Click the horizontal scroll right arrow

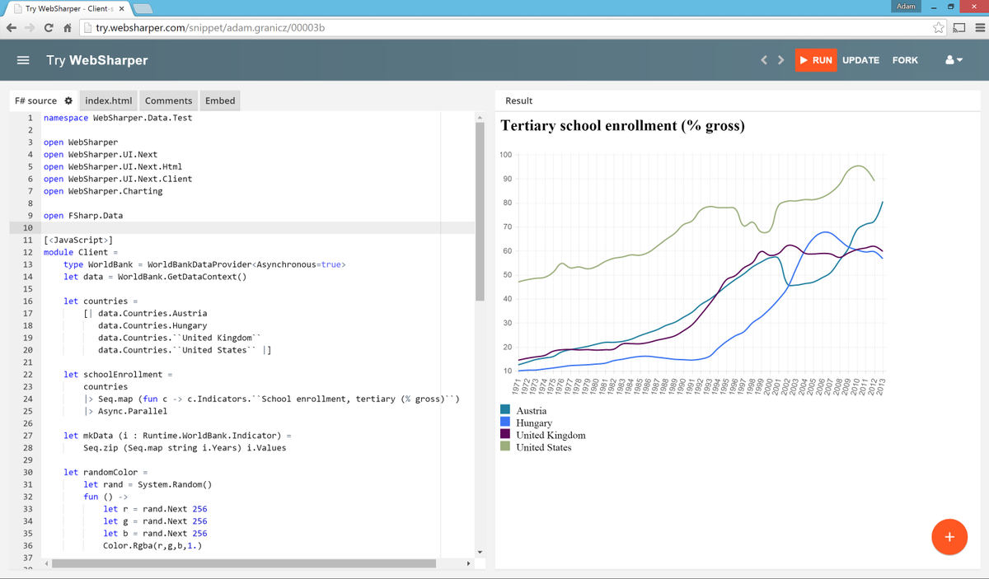tap(468, 564)
